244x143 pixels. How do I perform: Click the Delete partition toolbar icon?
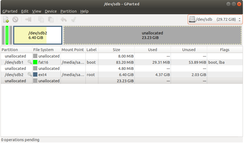[x=15, y=19]
